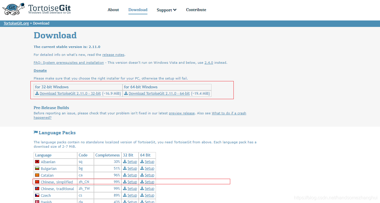Click Czech 64 Bit Setup link
The height and width of the screenshot is (203, 380).
coord(149,195)
